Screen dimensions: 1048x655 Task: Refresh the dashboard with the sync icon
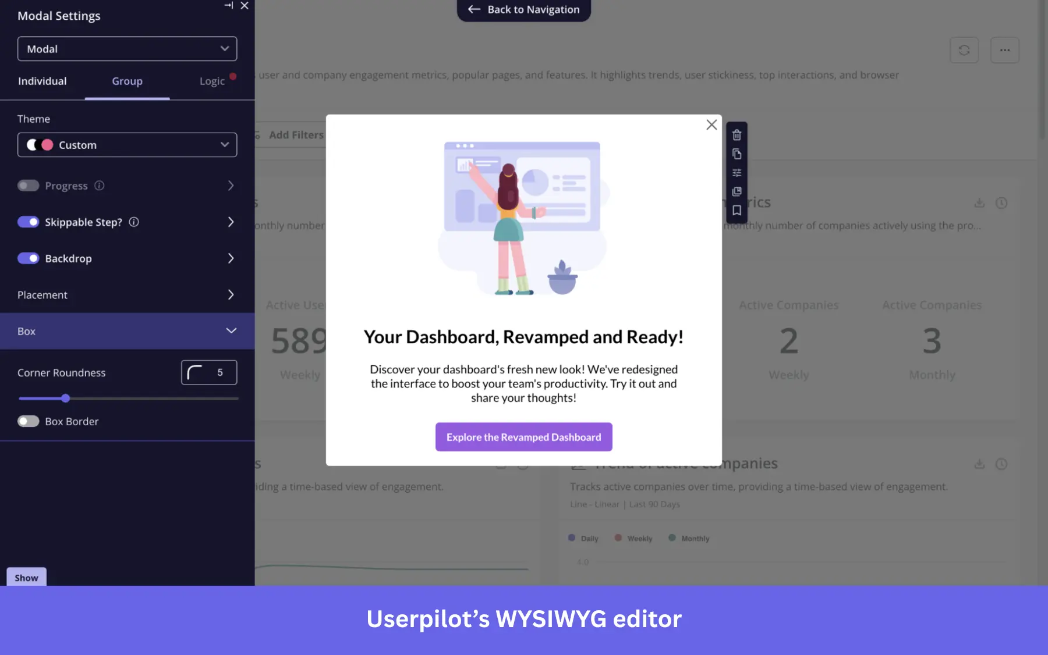964,50
